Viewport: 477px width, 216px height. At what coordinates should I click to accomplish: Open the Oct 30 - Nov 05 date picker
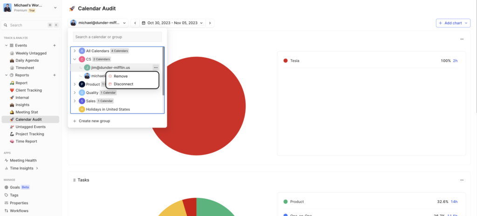point(172,23)
